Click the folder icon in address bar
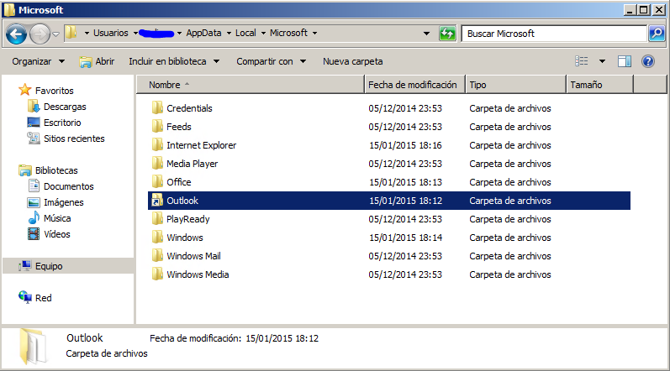This screenshot has width=670, height=371. click(71, 33)
